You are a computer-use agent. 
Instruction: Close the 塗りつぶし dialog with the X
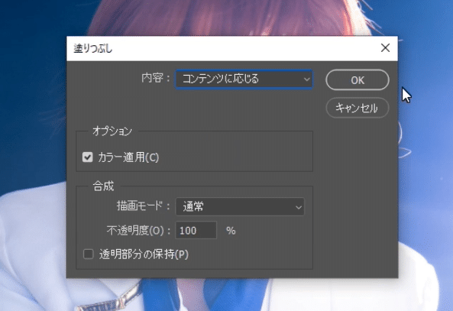(385, 48)
